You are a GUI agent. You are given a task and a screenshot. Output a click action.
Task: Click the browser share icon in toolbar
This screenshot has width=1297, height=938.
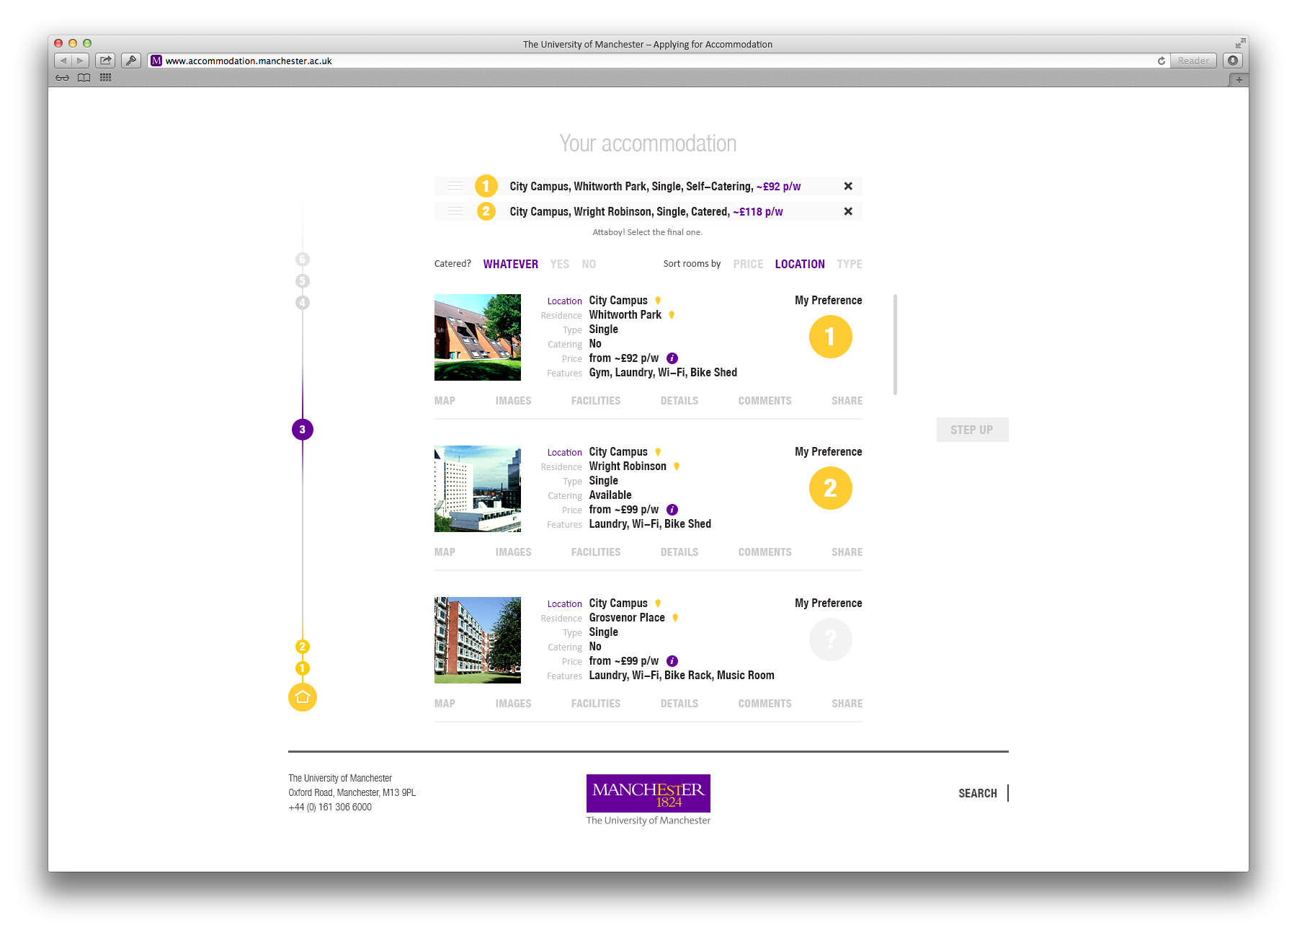point(106,61)
